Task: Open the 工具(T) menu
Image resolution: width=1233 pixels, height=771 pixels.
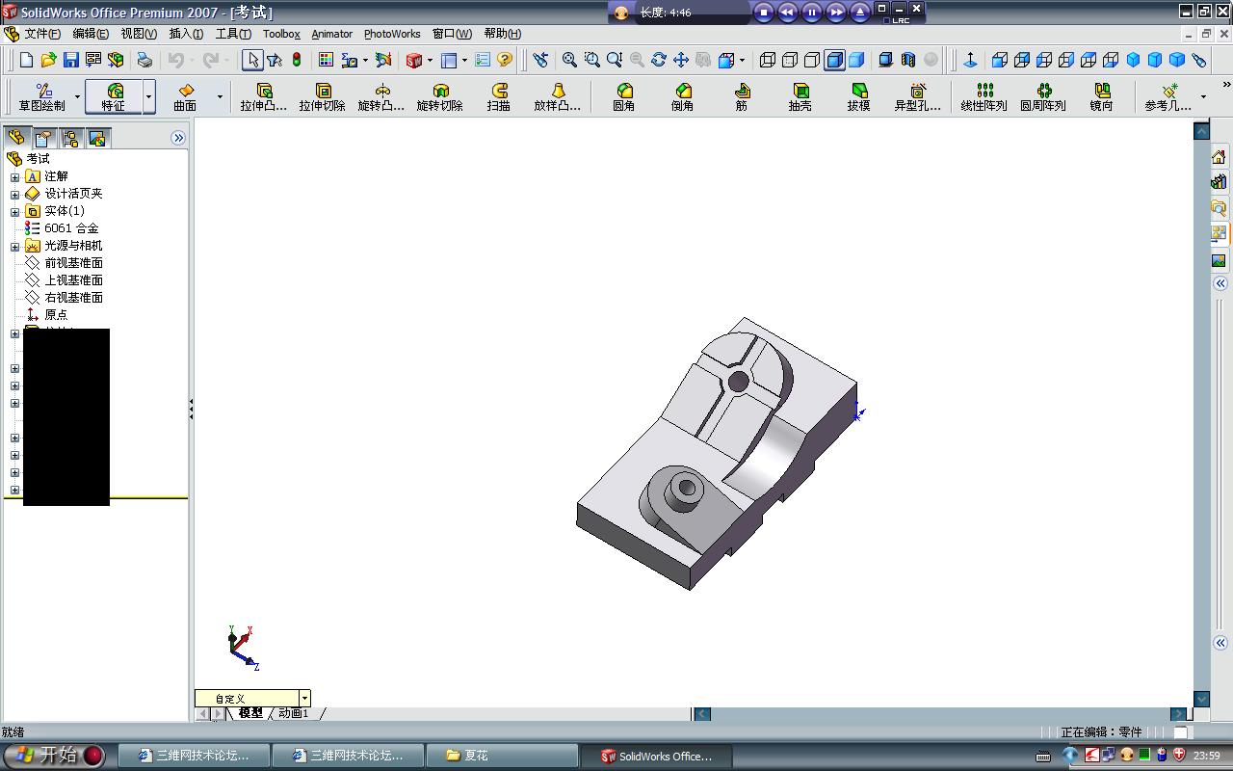Action: click(x=233, y=34)
